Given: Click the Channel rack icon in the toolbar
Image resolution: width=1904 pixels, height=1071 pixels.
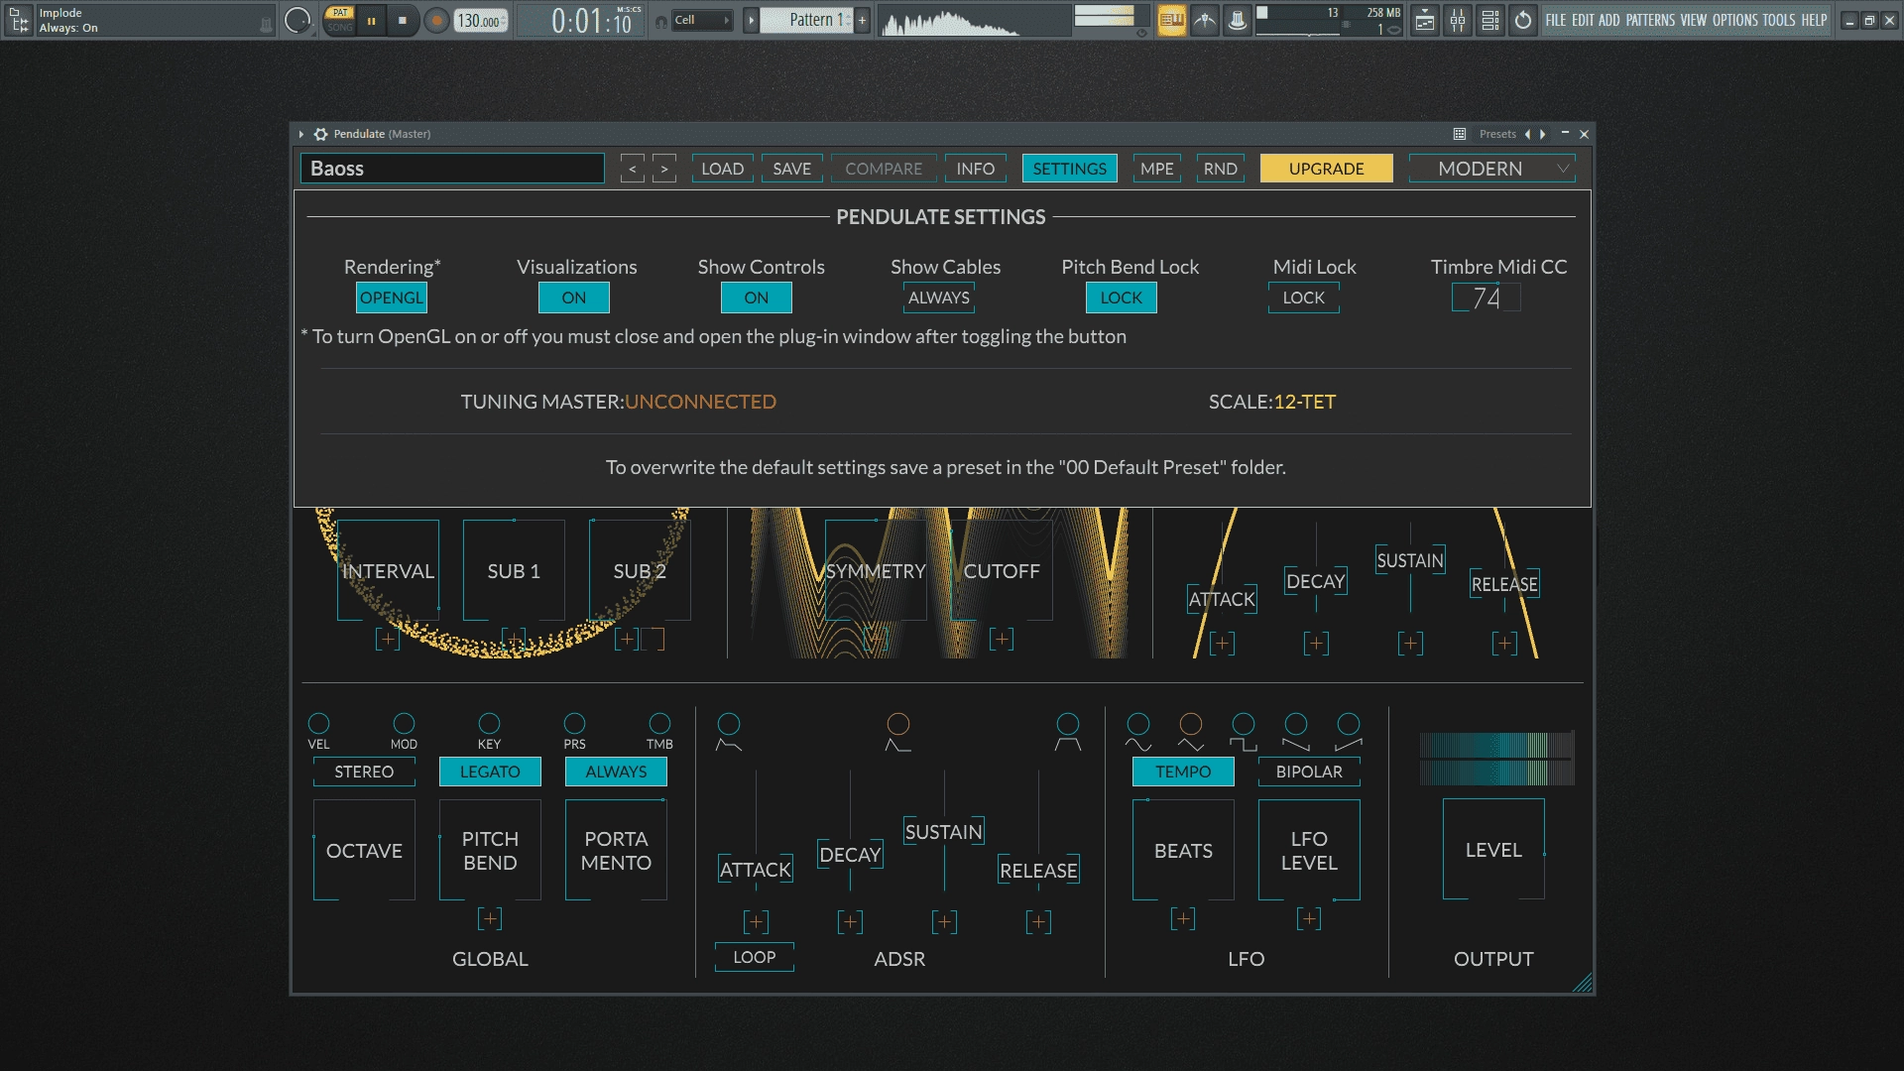Looking at the screenshot, I should click(1490, 19).
